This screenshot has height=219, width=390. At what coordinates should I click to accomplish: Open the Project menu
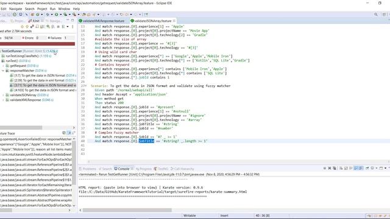coord(42,9)
